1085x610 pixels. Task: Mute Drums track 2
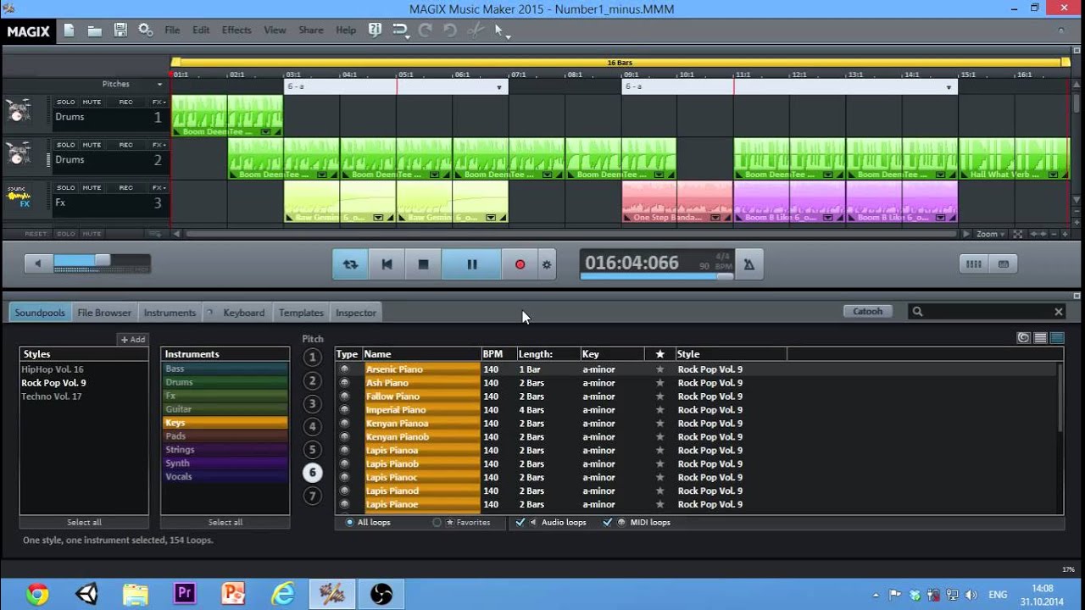(92, 145)
